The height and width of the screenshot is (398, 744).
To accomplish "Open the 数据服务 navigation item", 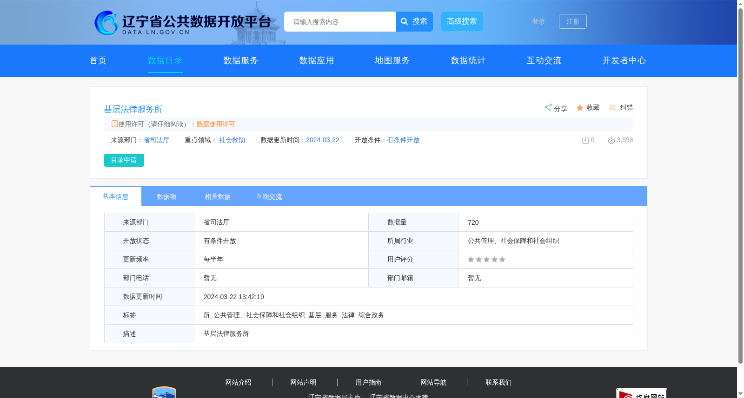I will (x=241, y=60).
